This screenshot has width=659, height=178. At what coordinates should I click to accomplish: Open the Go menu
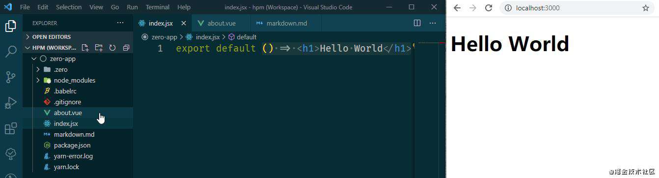tap(115, 7)
